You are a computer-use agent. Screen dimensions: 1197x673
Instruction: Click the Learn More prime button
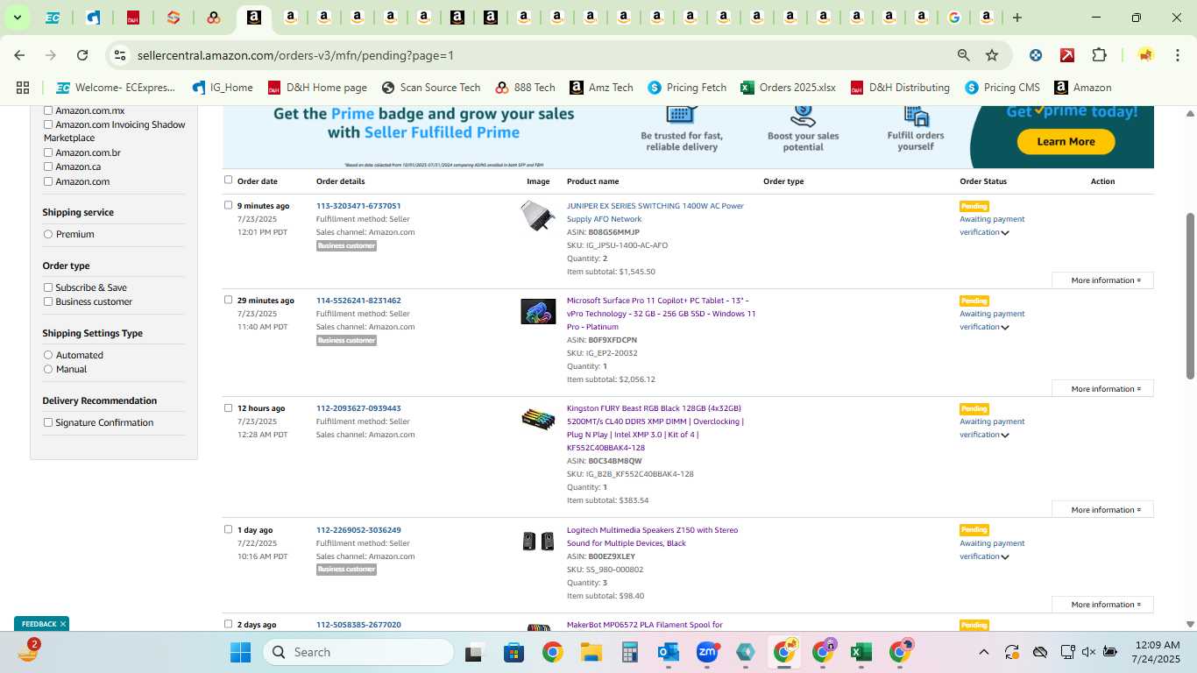(1066, 141)
